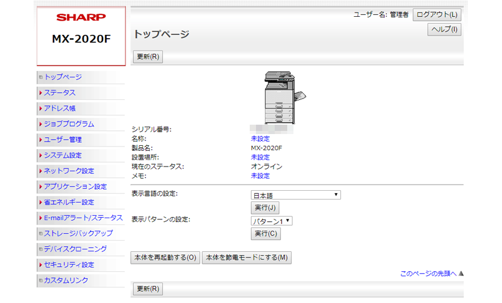
Task: Open the セキュリティ設定 menu
Action: coord(69,264)
